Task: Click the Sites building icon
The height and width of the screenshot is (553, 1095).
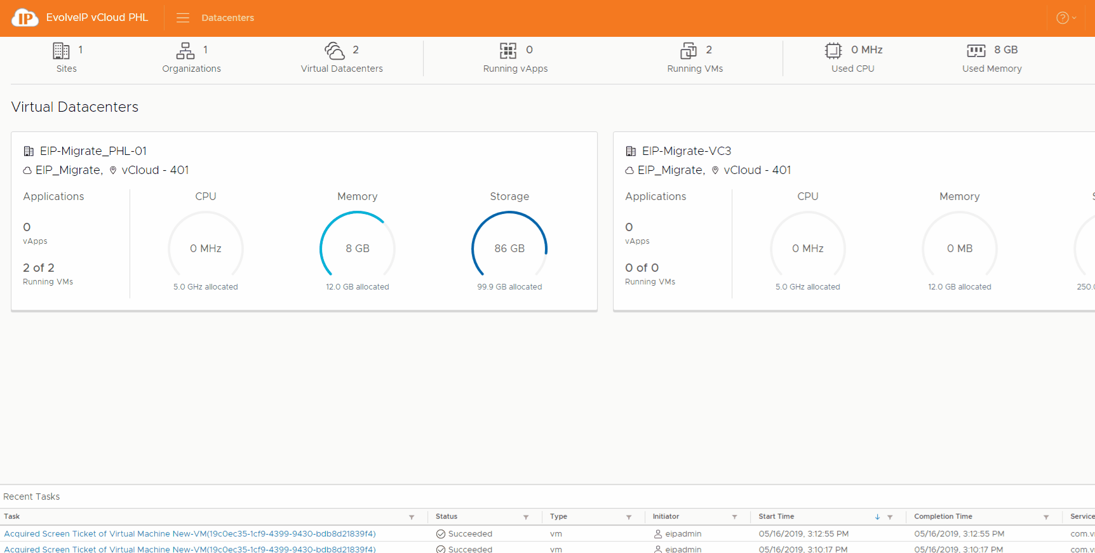Action: pyautogui.click(x=61, y=50)
